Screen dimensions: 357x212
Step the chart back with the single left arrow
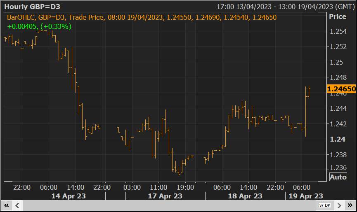pyautogui.click(x=17, y=205)
